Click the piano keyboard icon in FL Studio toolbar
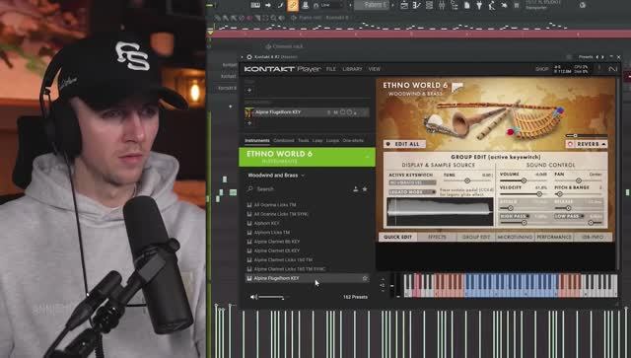The width and height of the screenshot is (631, 358). pyautogui.click(x=255, y=5)
